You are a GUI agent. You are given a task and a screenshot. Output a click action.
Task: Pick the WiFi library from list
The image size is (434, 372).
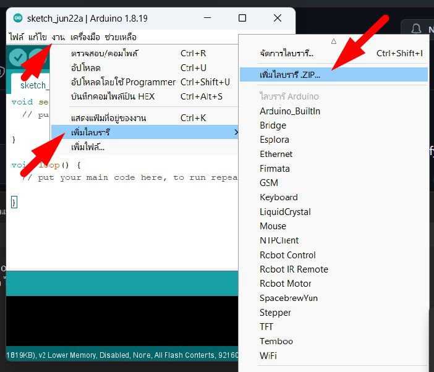268,355
